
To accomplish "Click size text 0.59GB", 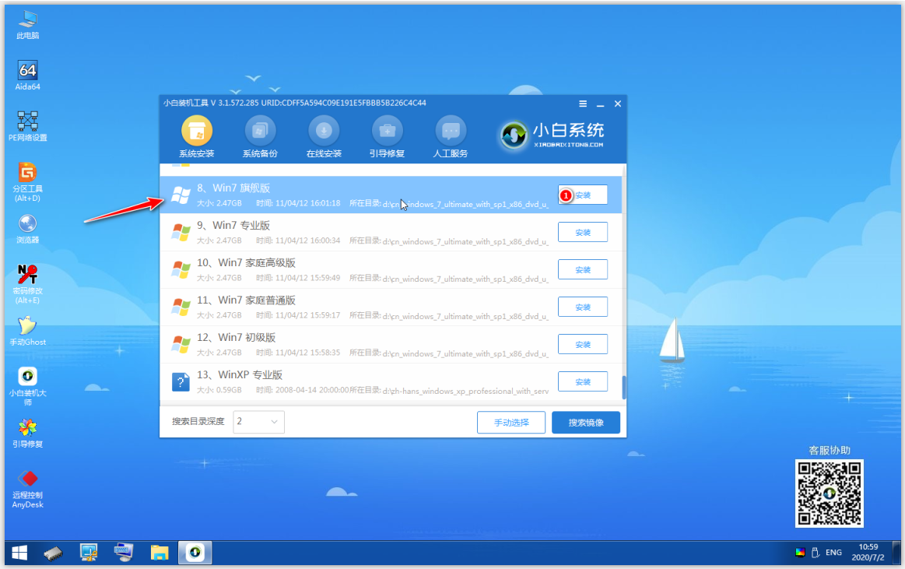I will [229, 390].
